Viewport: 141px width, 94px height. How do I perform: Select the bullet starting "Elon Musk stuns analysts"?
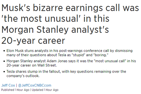click(x=69, y=53)
